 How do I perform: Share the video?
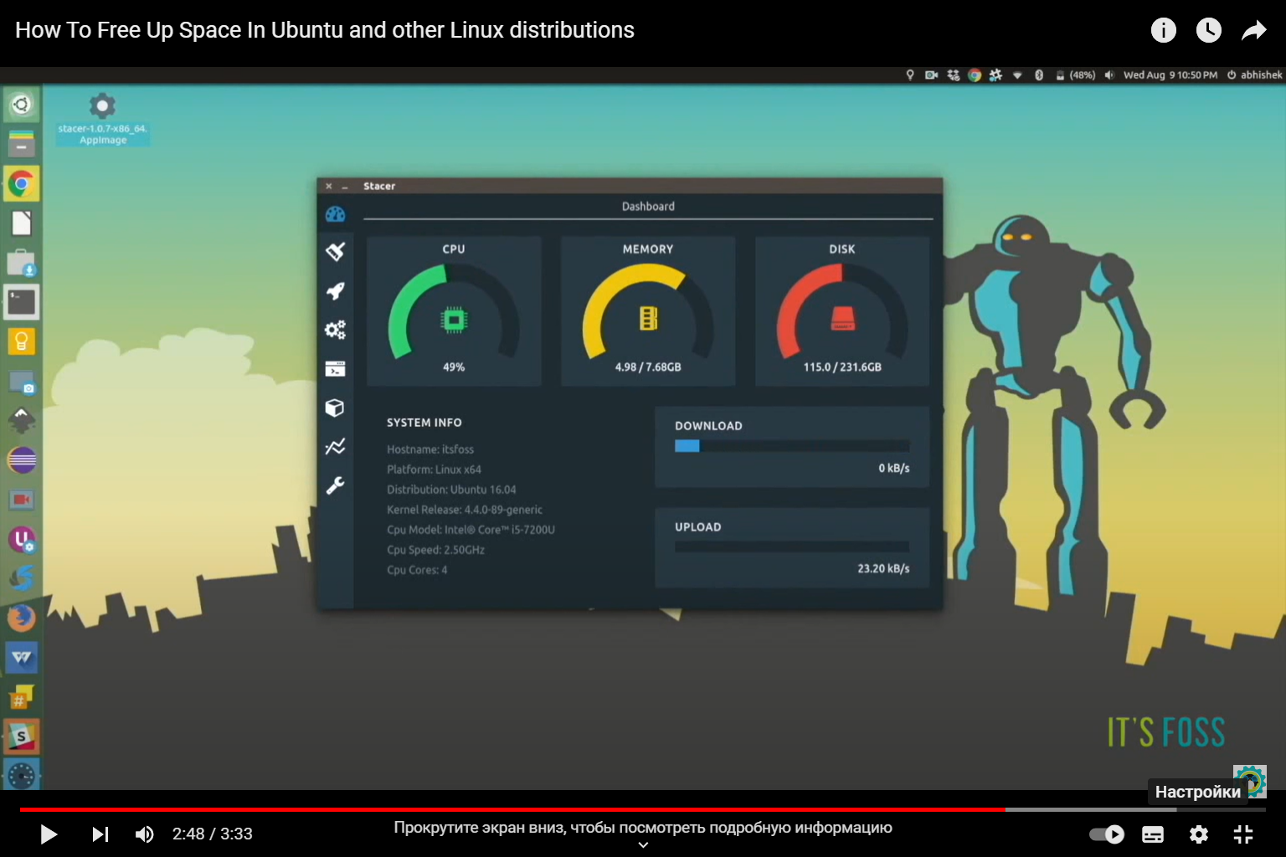click(x=1253, y=31)
